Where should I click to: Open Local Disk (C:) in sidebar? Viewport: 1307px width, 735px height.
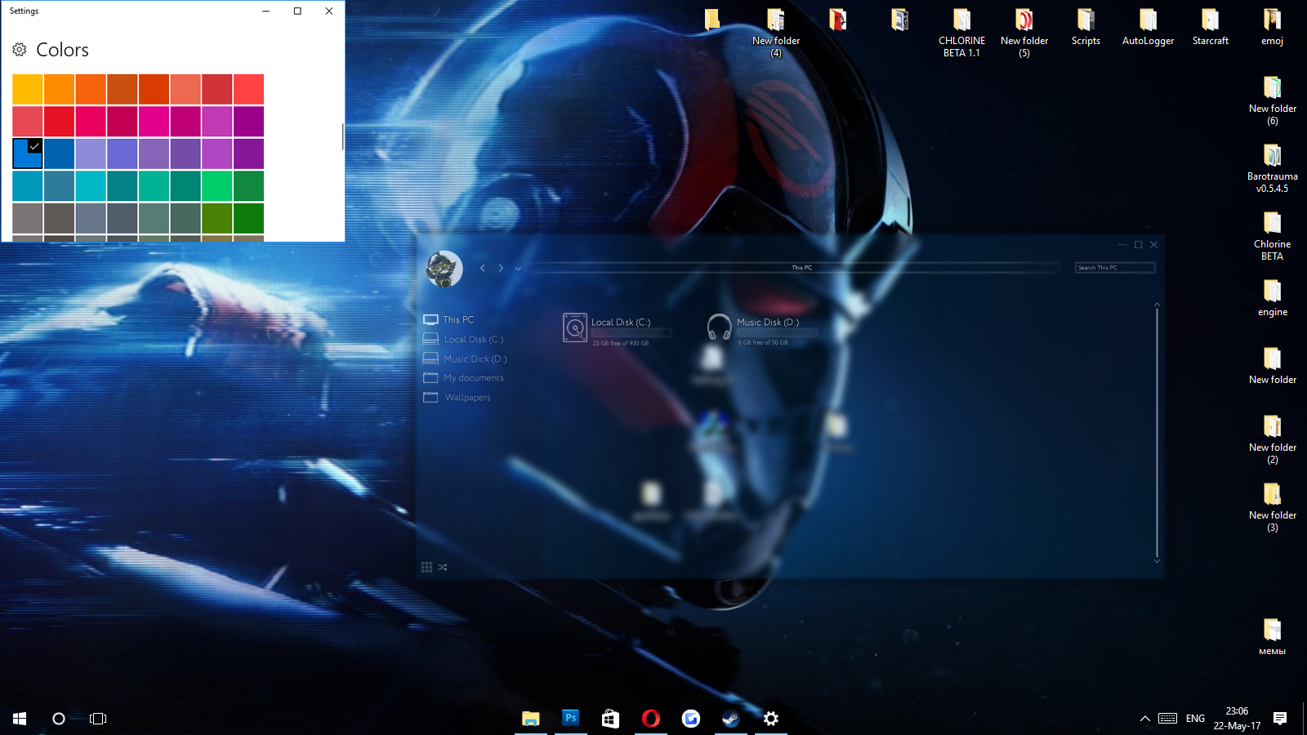(463, 339)
